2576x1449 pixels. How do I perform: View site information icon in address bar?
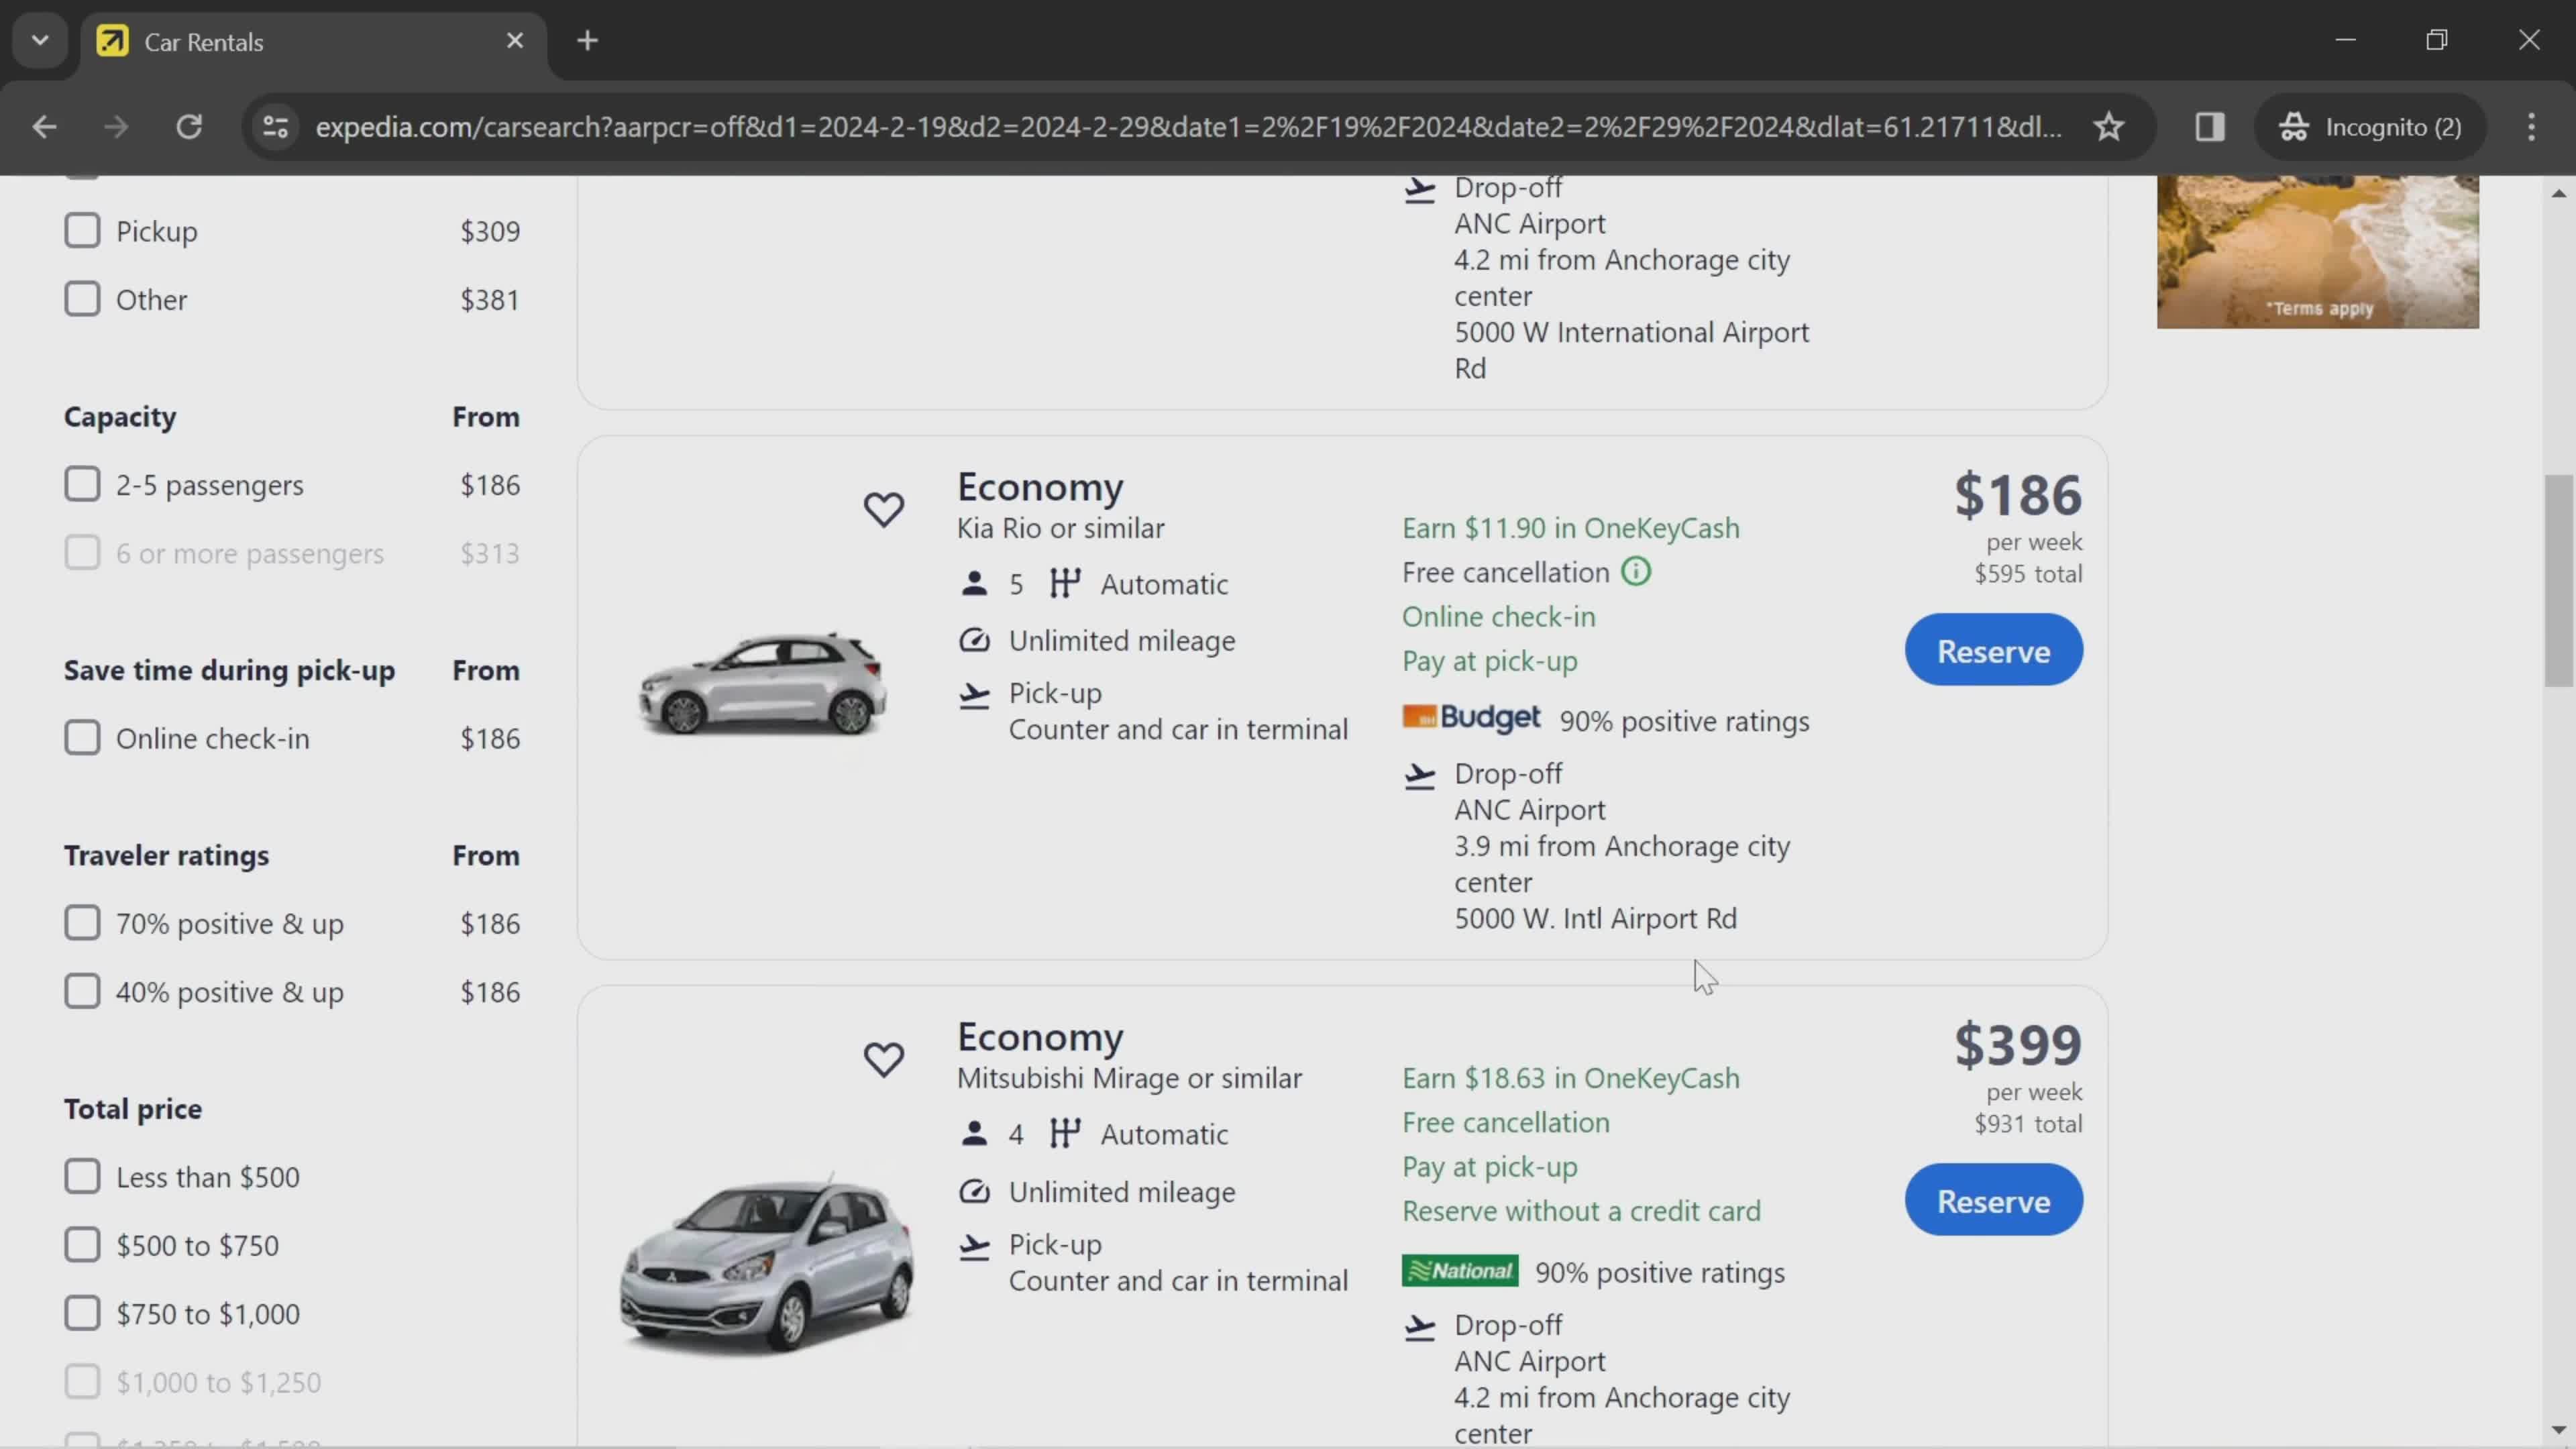click(x=275, y=127)
